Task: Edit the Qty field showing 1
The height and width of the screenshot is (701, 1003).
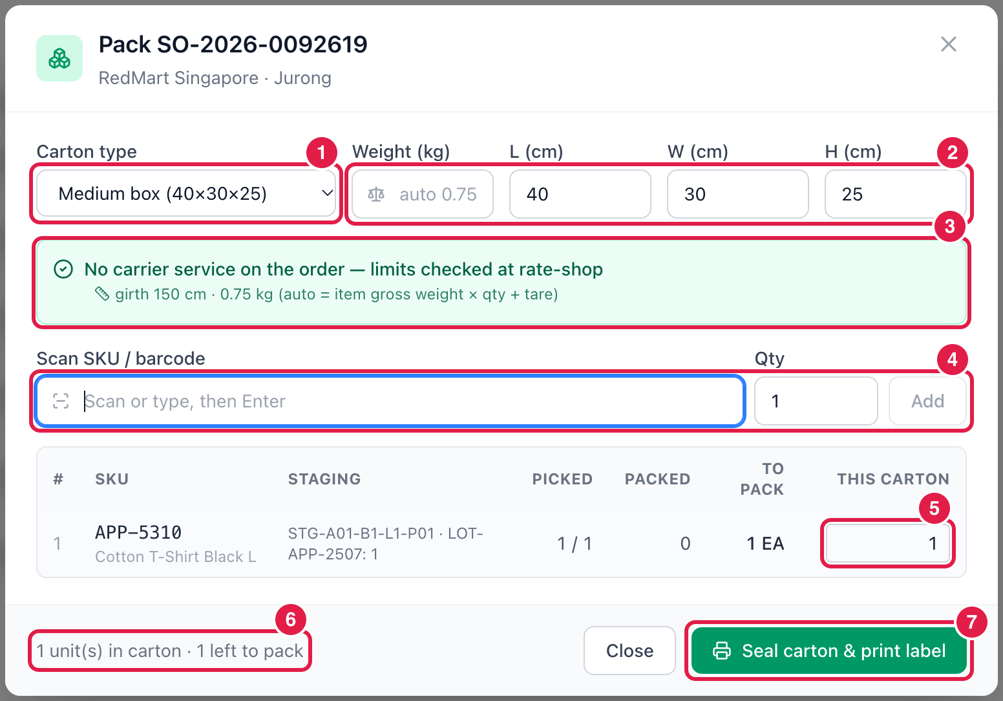Action: coord(816,401)
